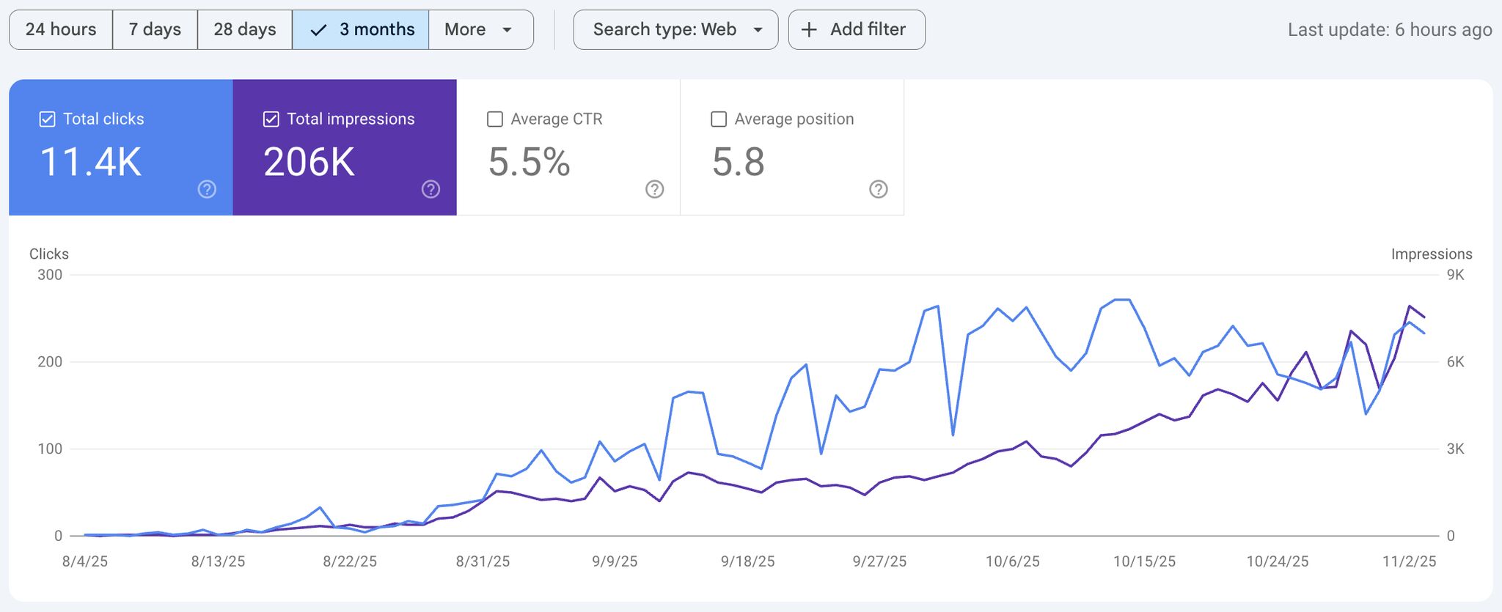
Task: Enable the Average CTR checkbox
Action: (x=495, y=119)
